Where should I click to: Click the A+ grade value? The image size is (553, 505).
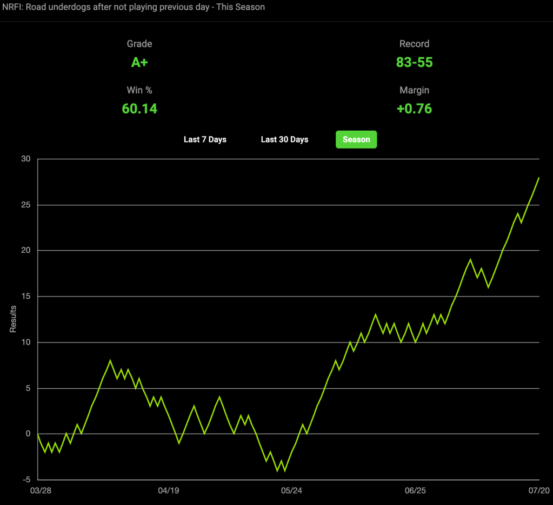(139, 62)
